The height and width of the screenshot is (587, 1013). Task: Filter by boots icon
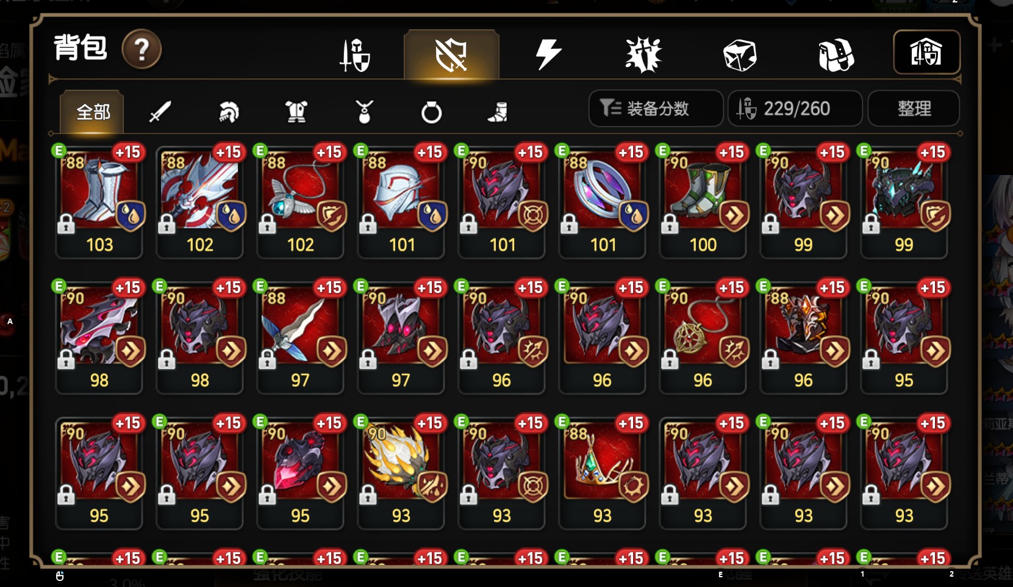498,112
